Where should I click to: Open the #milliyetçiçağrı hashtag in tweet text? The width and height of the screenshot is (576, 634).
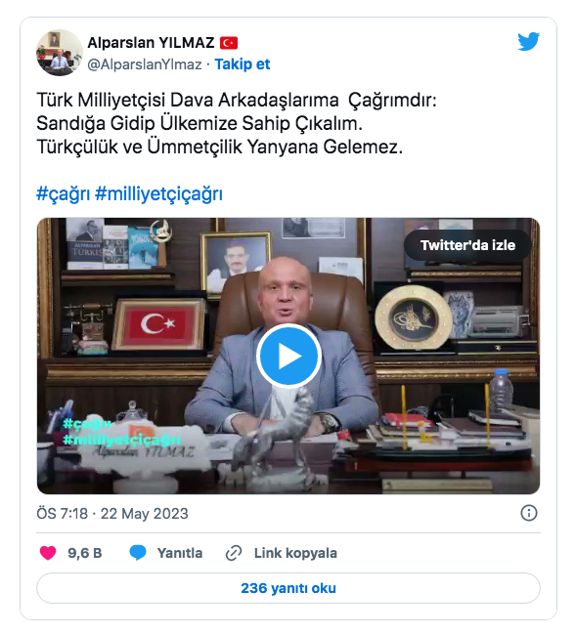tap(158, 193)
